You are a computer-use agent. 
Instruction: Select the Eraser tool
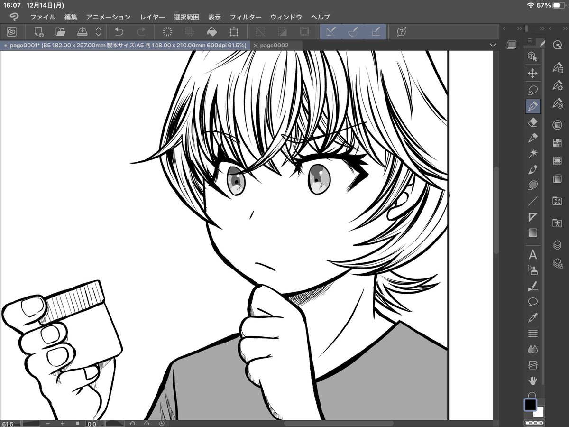(533, 122)
